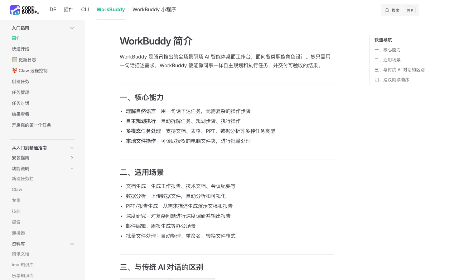Collapse the 功能说明 section chevron

tap(72, 169)
